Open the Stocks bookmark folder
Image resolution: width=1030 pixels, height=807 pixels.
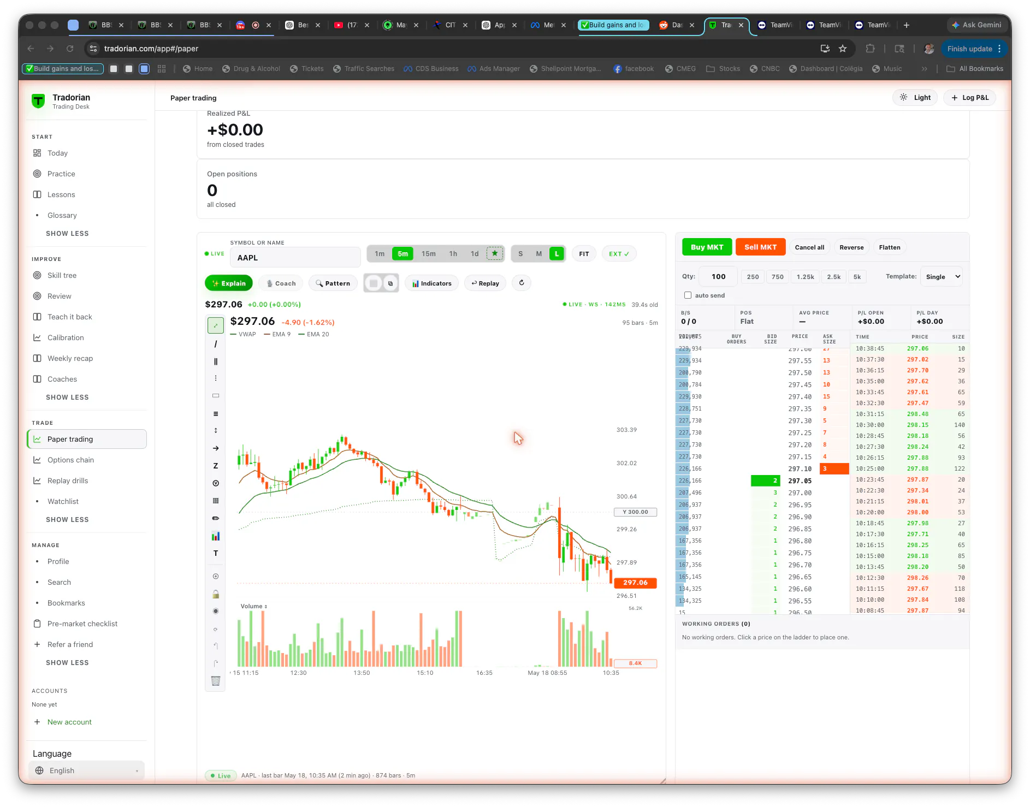(723, 69)
